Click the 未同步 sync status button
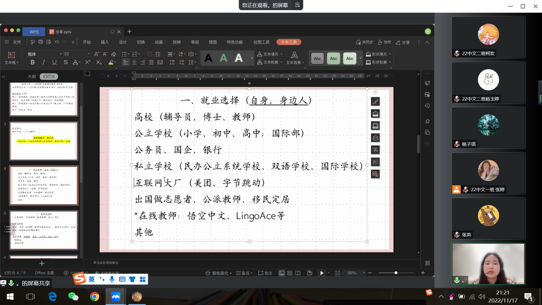Image resolution: width=542 pixels, height=305 pixels. pyautogui.click(x=364, y=42)
